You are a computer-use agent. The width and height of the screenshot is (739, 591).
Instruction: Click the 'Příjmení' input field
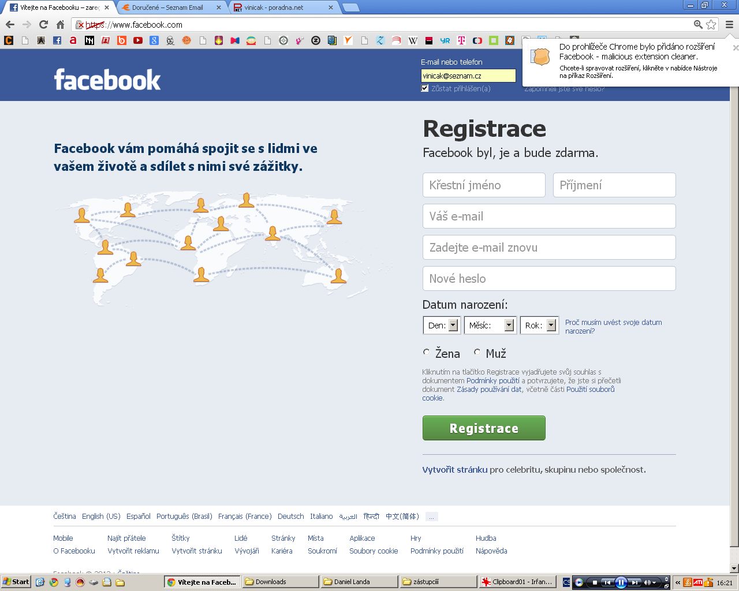point(614,185)
